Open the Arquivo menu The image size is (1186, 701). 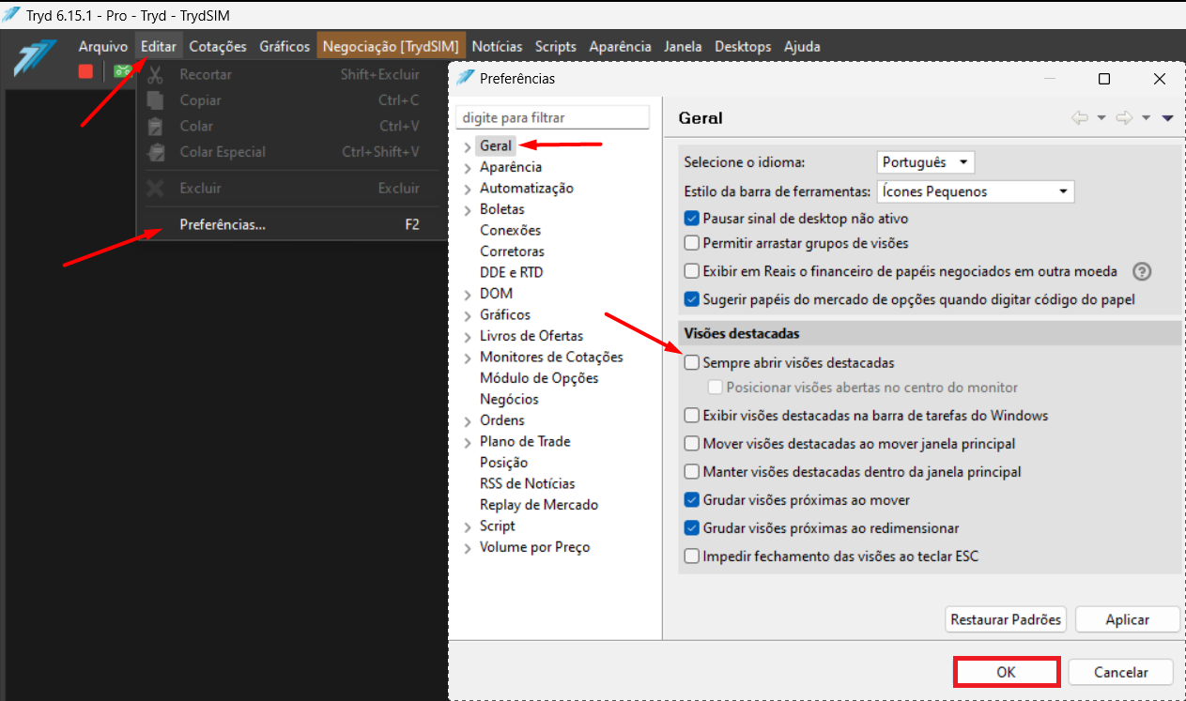(x=103, y=46)
